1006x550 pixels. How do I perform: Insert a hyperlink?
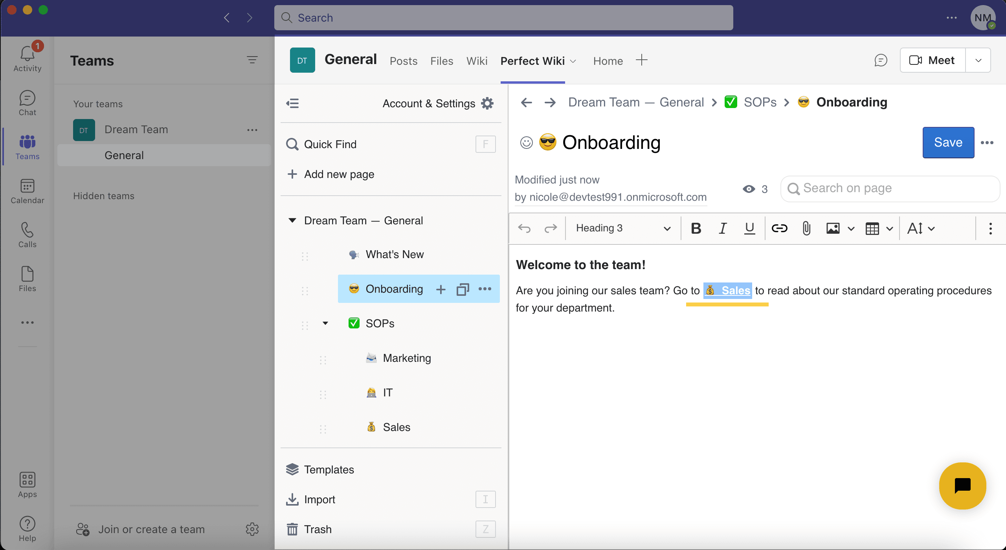tap(779, 228)
